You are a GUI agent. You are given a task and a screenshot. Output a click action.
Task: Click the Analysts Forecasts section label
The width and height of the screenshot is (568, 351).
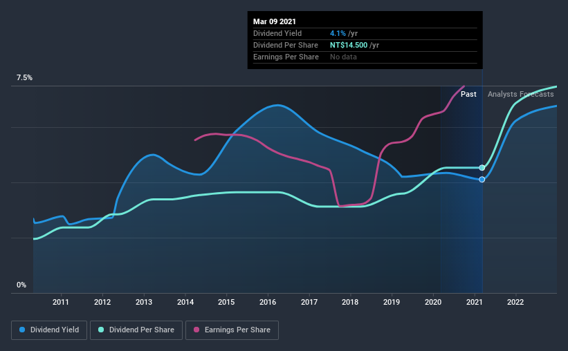(x=520, y=94)
